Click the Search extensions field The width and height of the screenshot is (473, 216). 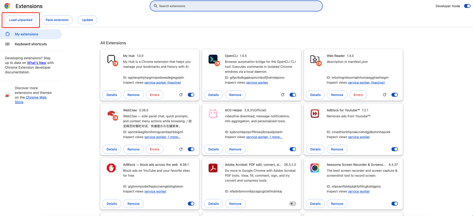point(236,6)
